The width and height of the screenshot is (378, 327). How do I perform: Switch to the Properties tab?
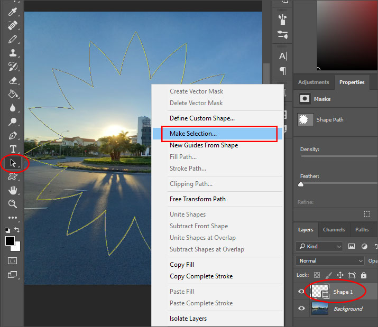tap(352, 82)
